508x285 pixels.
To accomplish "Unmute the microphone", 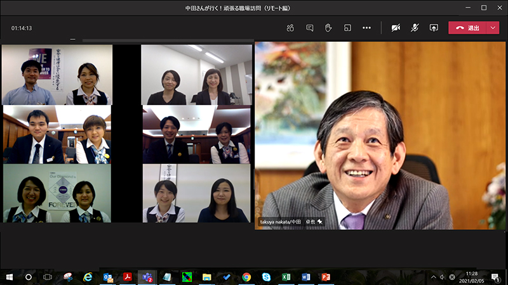I will coord(415,28).
